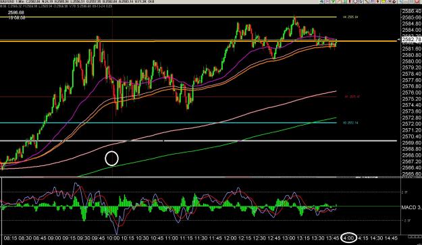Click the 2574.40 price axis label
The image size is (422, 245).
tap(411, 105)
